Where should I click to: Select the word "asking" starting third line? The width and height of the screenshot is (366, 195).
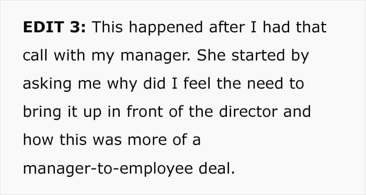(47, 84)
